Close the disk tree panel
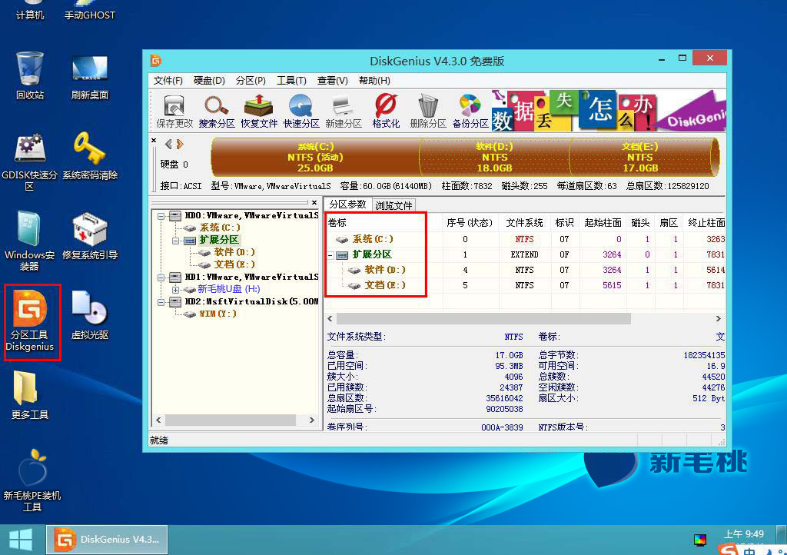This screenshot has width=787, height=555. (x=314, y=203)
